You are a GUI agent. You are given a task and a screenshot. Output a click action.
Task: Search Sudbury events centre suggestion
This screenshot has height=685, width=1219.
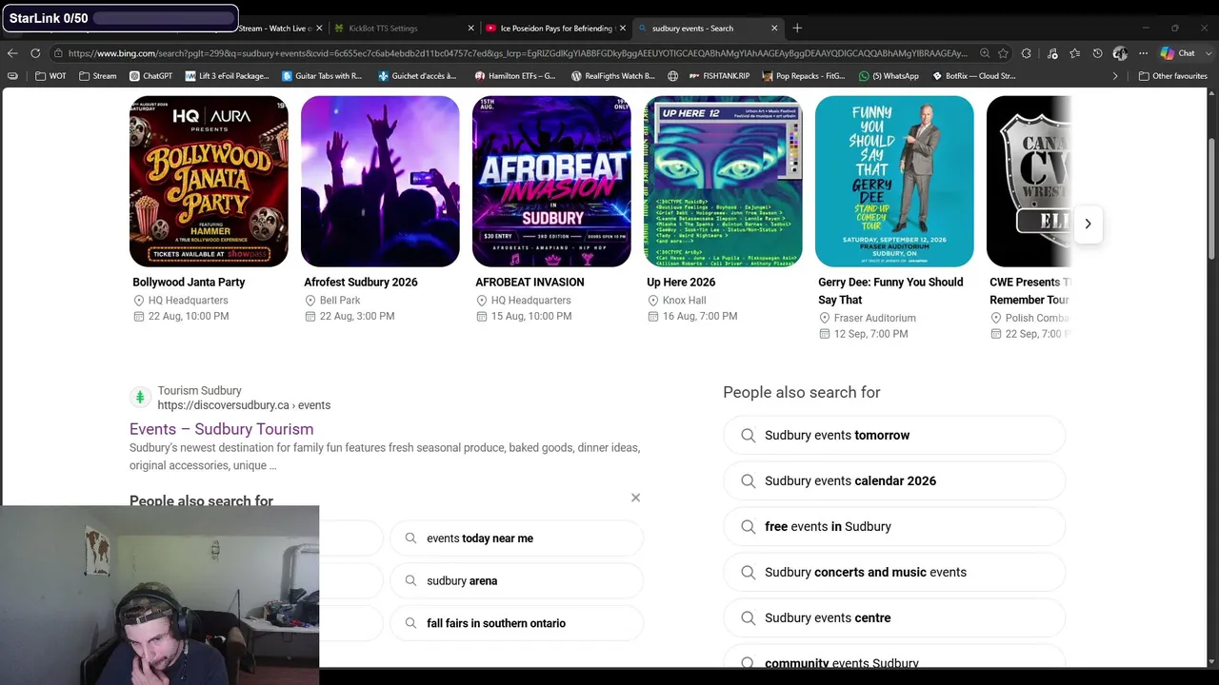[x=894, y=617]
